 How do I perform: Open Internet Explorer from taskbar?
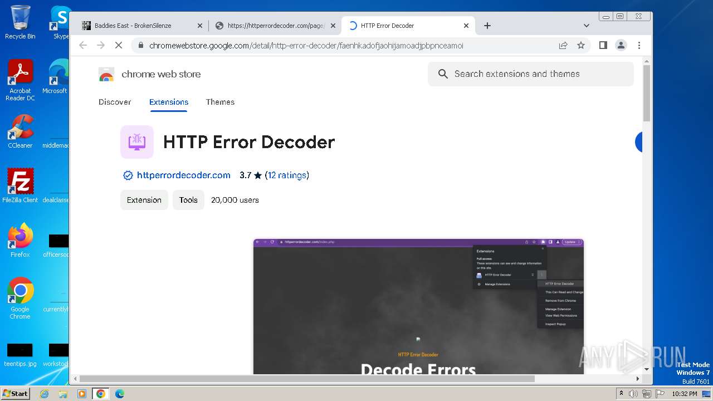point(44,394)
